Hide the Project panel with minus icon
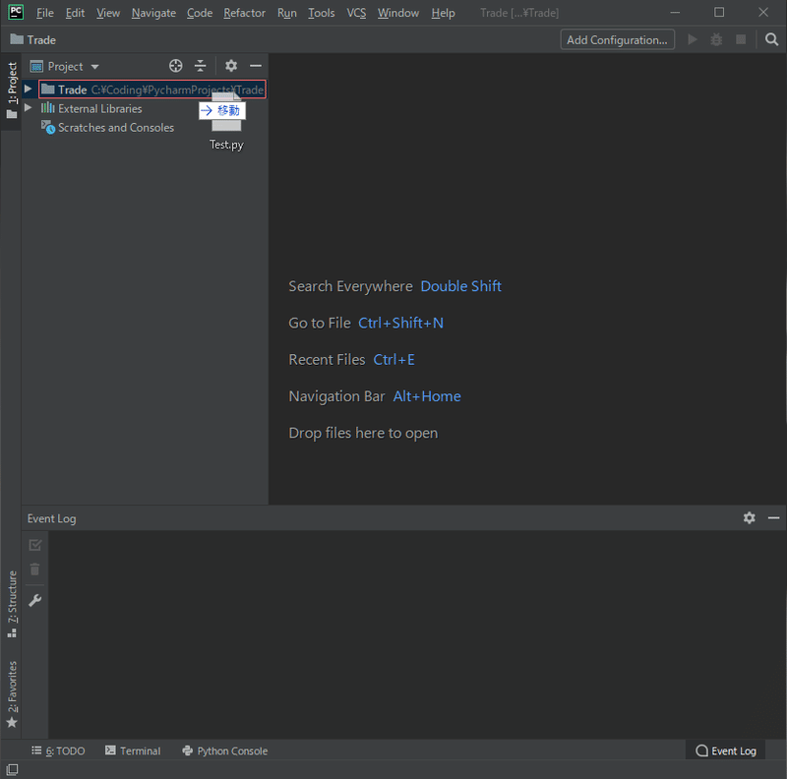 click(x=256, y=66)
